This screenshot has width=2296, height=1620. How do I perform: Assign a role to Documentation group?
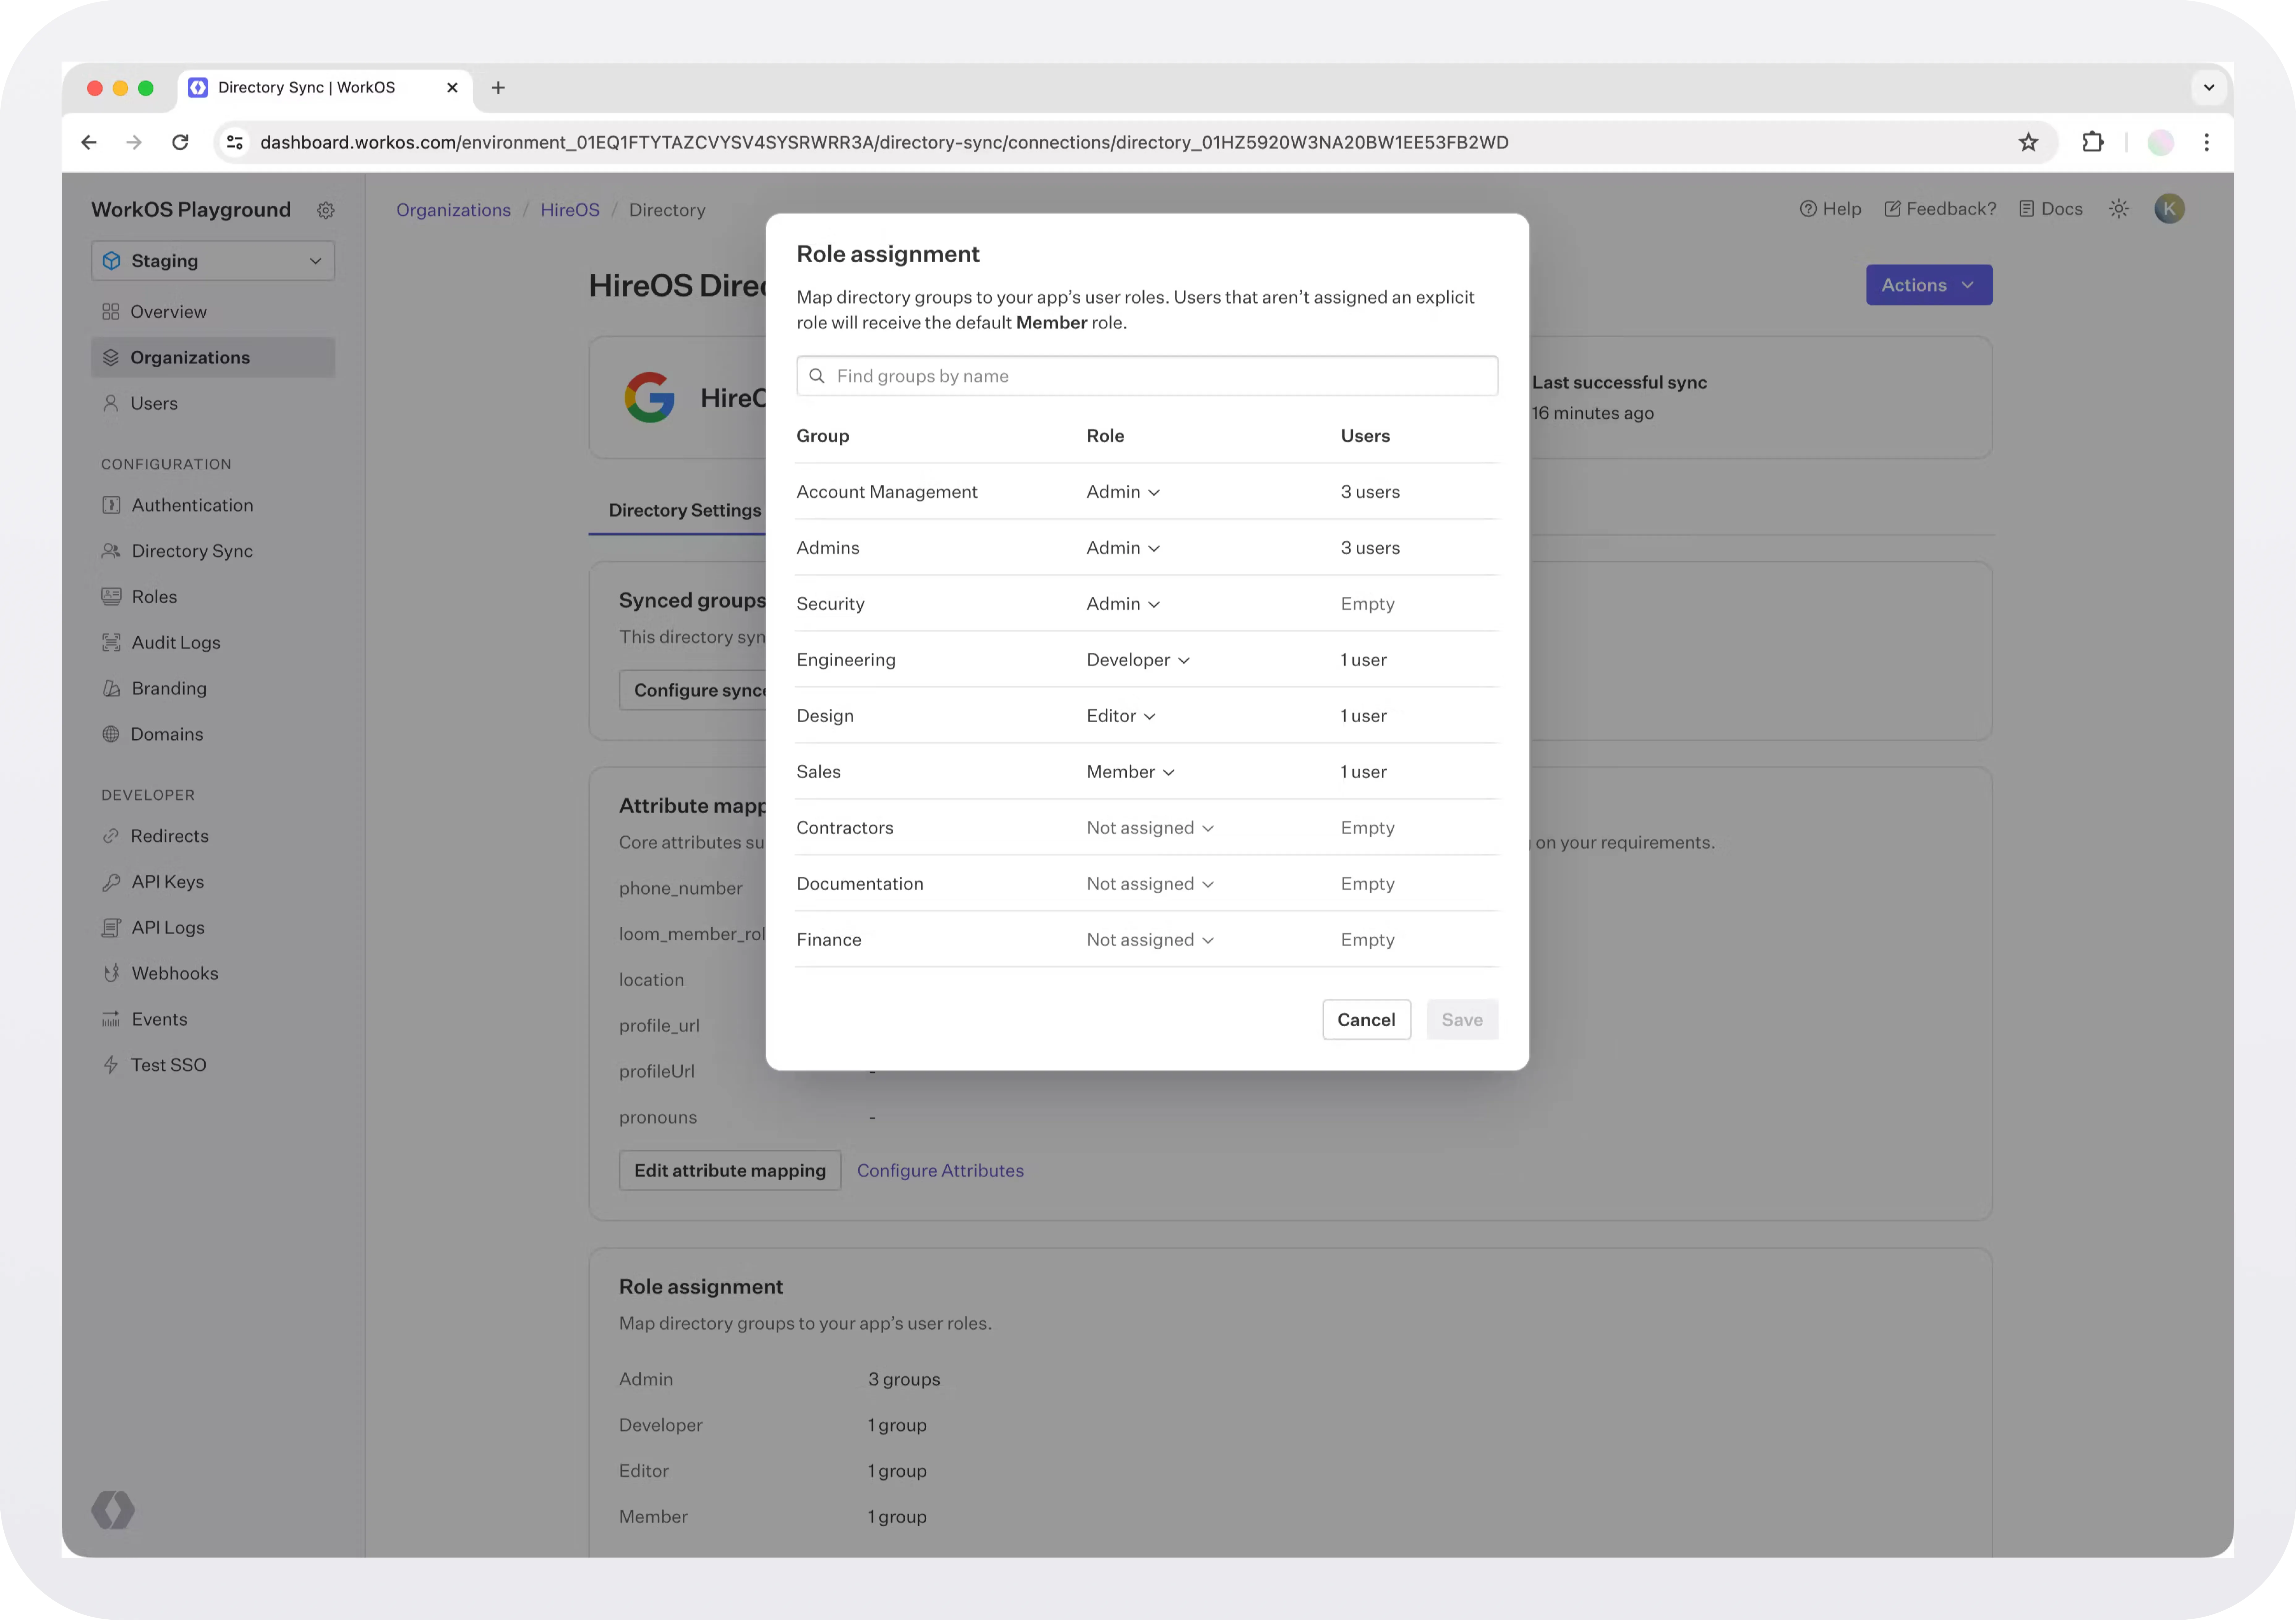[1150, 884]
